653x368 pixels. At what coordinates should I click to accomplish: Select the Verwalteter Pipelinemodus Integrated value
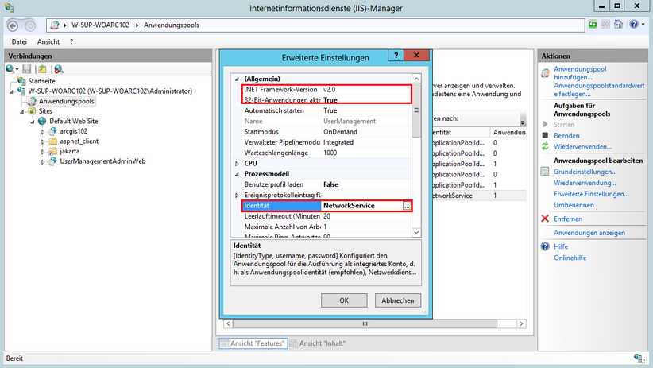338,142
